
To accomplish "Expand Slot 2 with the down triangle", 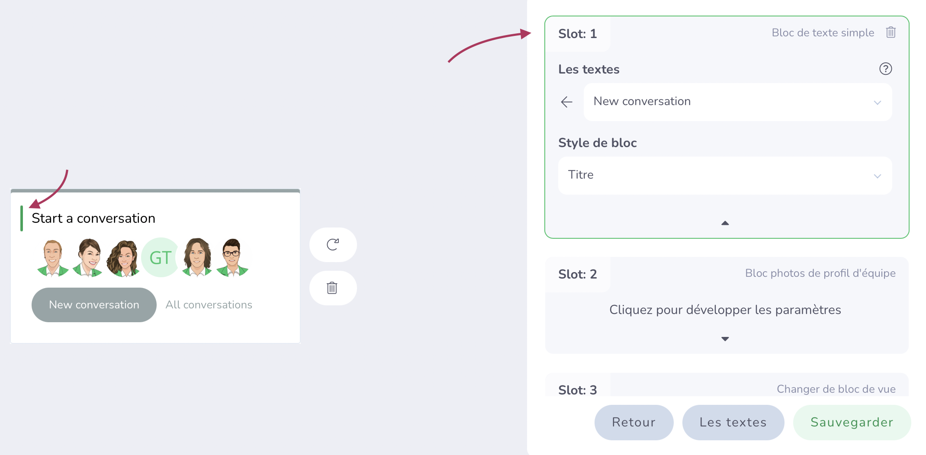I will 725,339.
